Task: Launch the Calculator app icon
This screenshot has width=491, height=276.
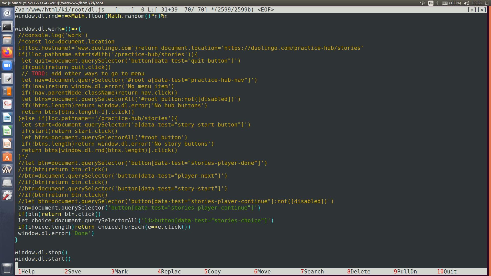Action: (7, 92)
